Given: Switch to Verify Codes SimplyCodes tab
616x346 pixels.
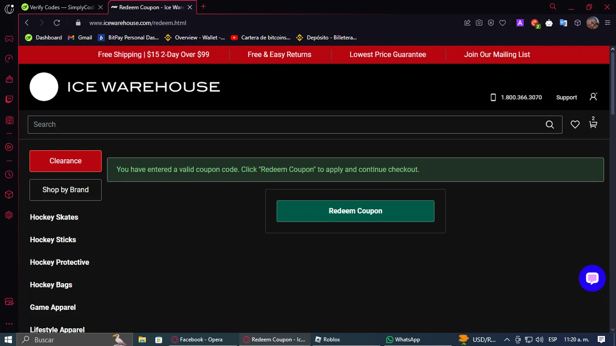Looking at the screenshot, I should coord(62,7).
